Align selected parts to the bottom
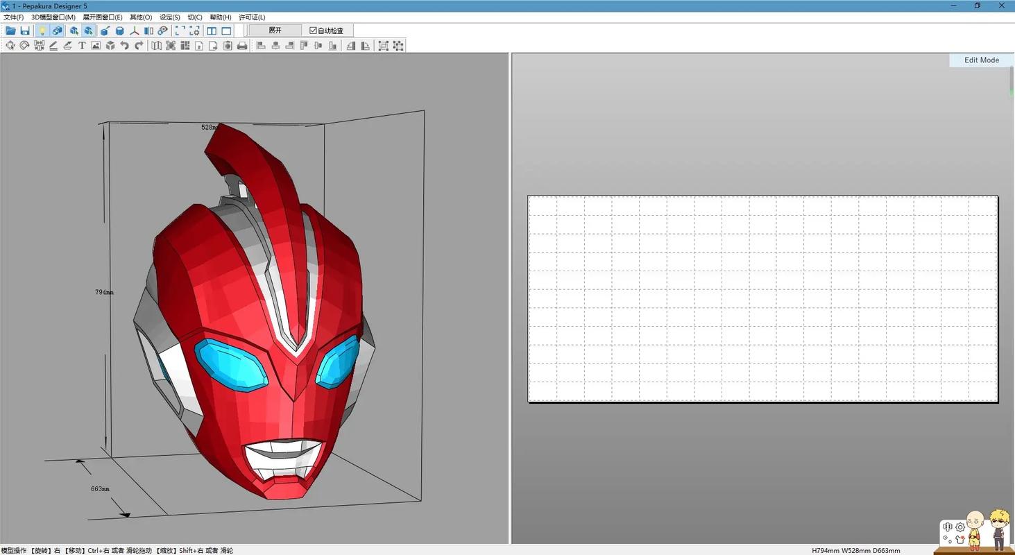This screenshot has width=1015, height=555. (333, 46)
